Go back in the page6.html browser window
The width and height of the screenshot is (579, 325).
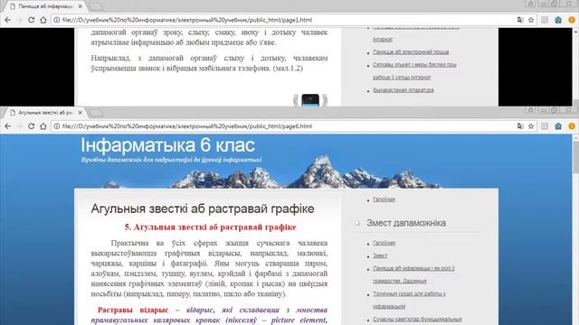8,126
